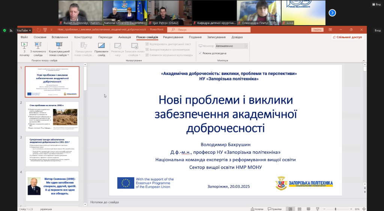The width and height of the screenshot is (384, 211).
Task: Open the Файл menu tab
Action: (x=24, y=37)
